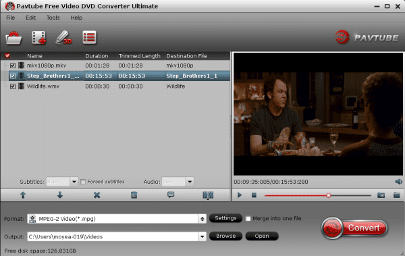Open the red task list icon
405x256 pixels.
89,38
